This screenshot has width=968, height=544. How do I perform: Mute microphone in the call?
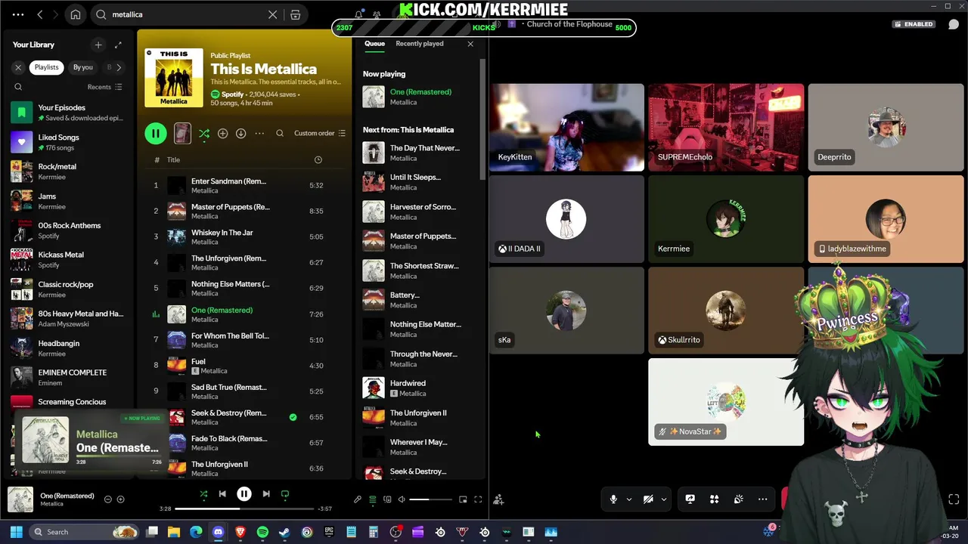click(613, 499)
